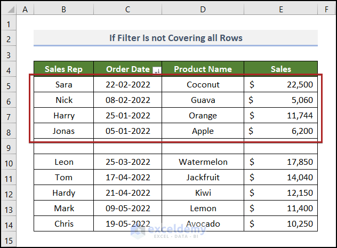Select the title cell about Filter rows
The height and width of the screenshot is (248, 337).
click(175, 38)
